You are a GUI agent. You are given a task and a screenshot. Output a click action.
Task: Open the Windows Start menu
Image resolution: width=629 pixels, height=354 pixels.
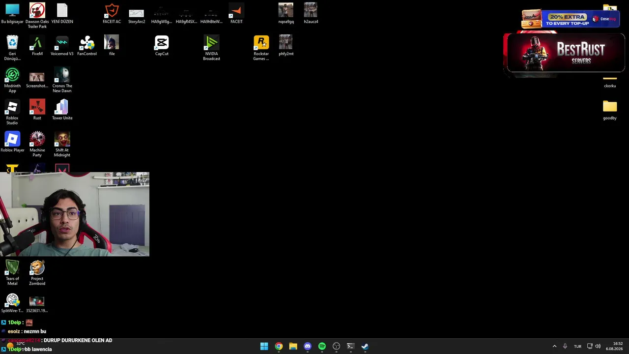[264, 346]
